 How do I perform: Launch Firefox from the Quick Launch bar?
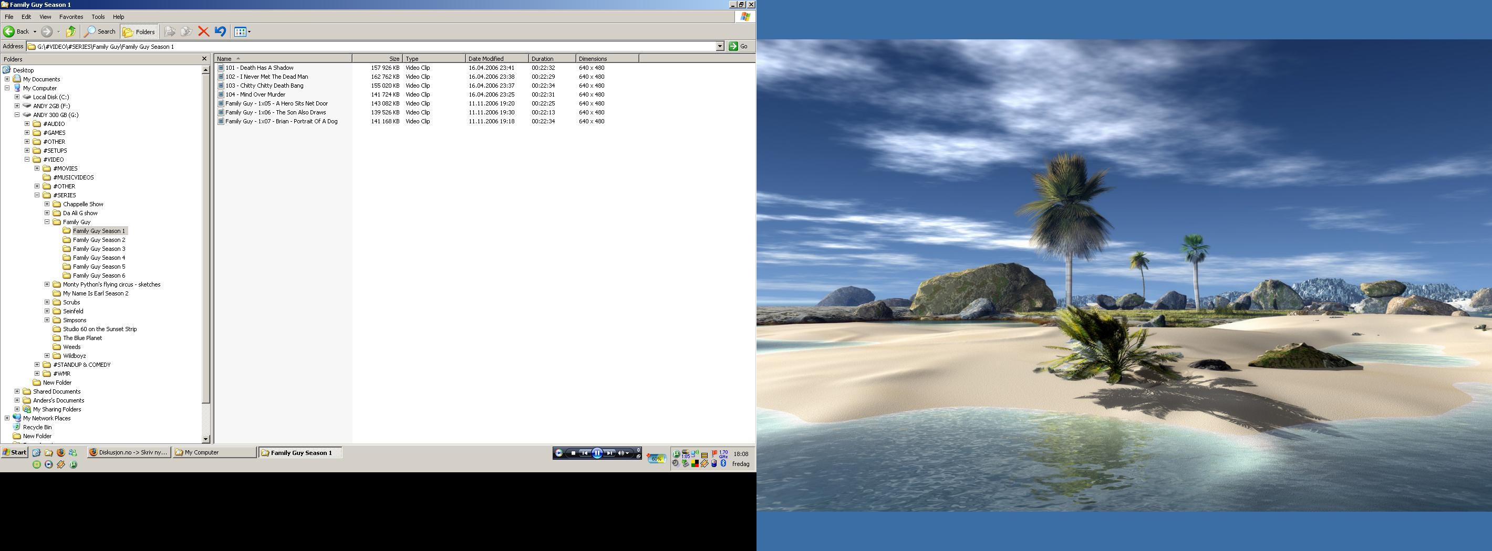[61, 452]
